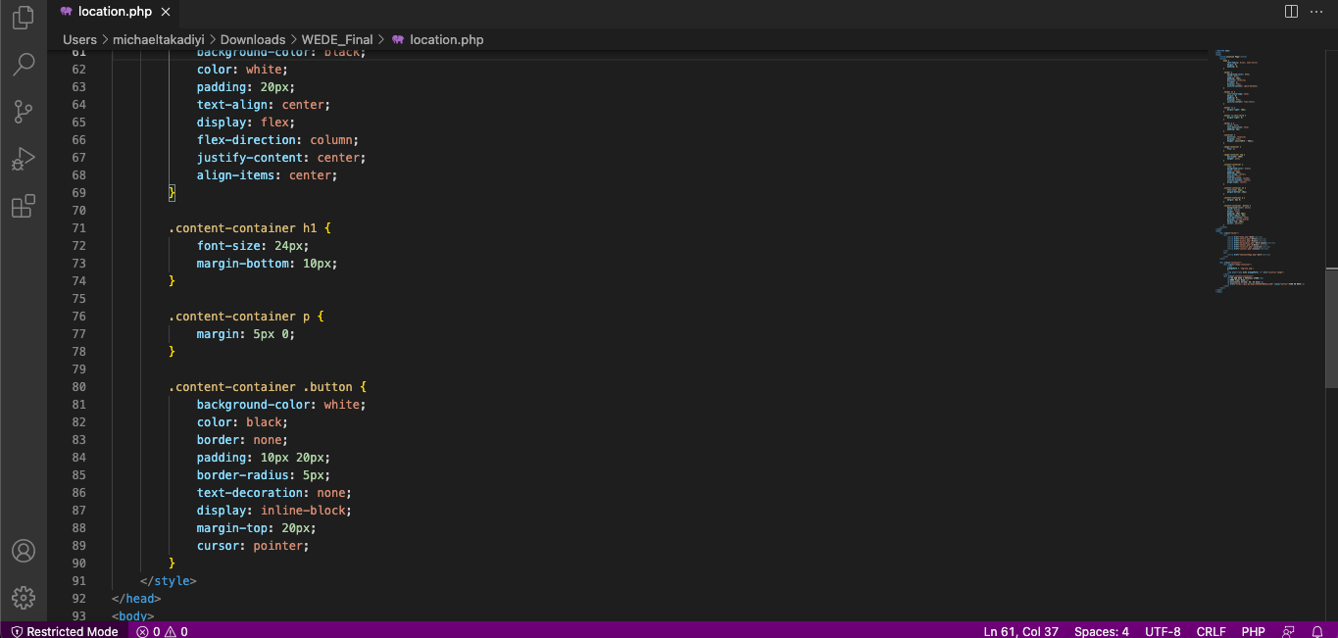The image size is (1338, 638).
Task: Click the closing </head> tag
Action: (x=136, y=598)
